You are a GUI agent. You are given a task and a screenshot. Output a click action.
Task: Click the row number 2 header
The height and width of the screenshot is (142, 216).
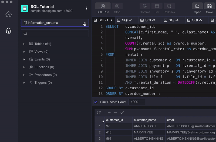pos(100,132)
